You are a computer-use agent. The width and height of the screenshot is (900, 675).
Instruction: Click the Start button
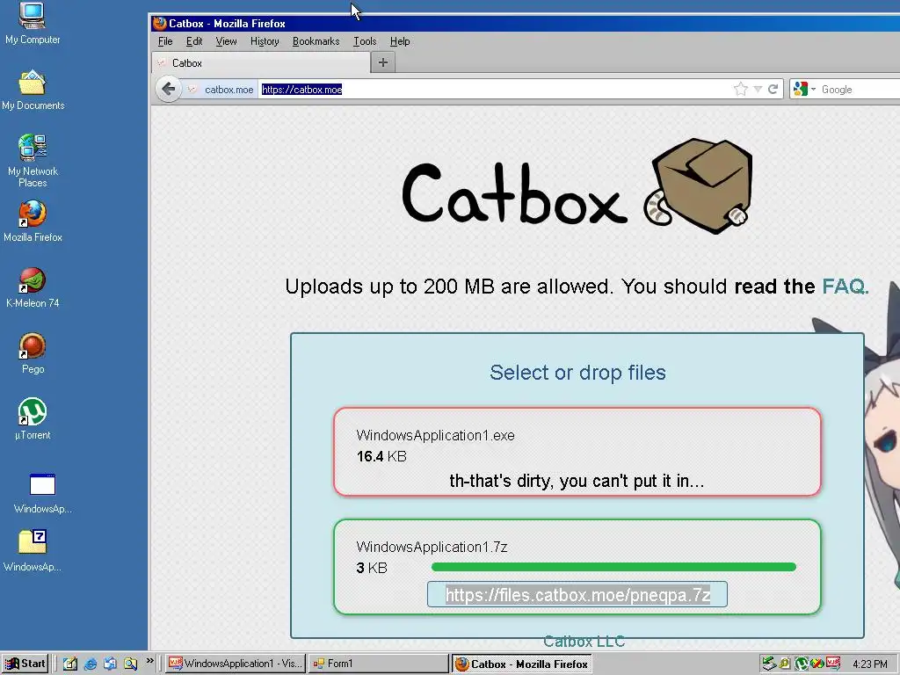tap(25, 664)
